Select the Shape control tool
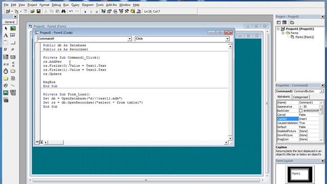 point(6,85)
